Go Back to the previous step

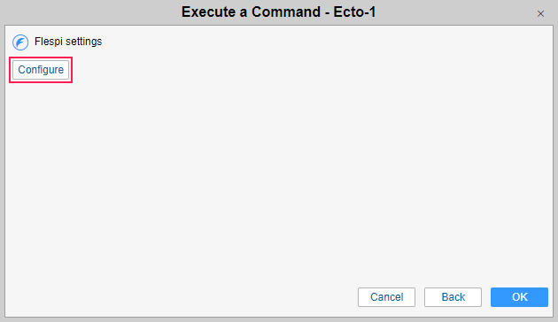pyautogui.click(x=453, y=297)
